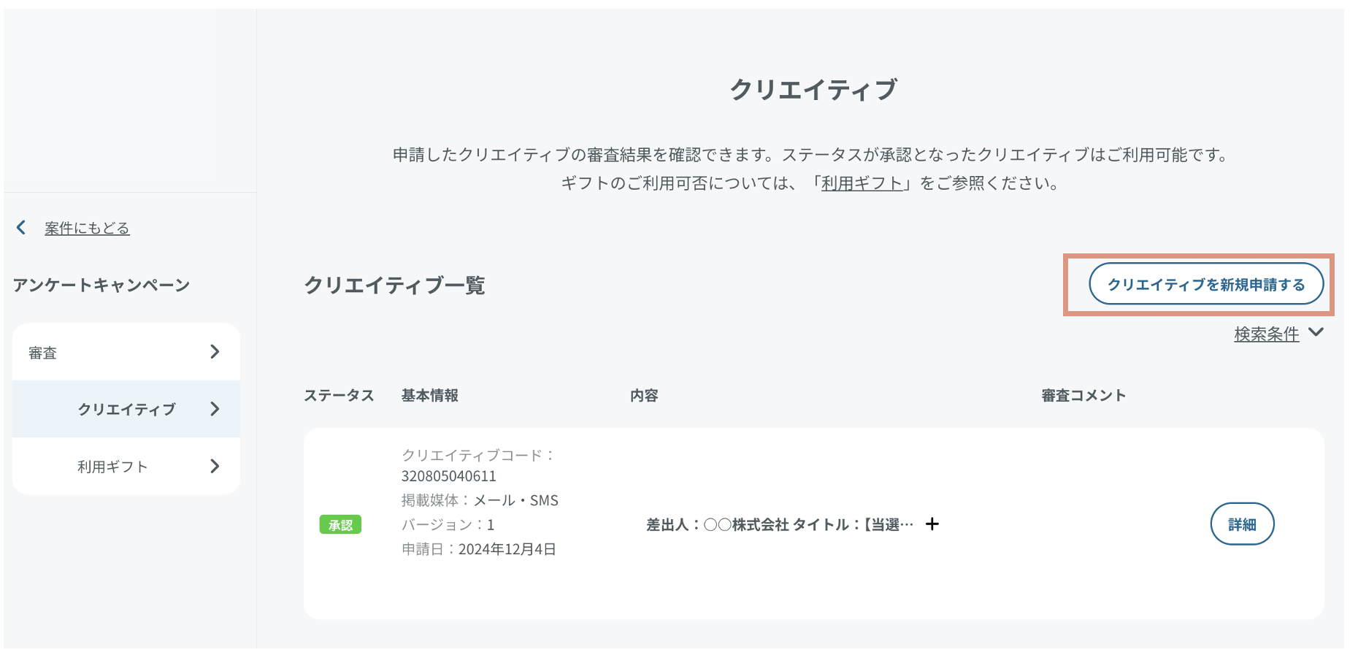The image size is (1358, 666).
Task: Click the 基本情報 column header
Action: [430, 396]
